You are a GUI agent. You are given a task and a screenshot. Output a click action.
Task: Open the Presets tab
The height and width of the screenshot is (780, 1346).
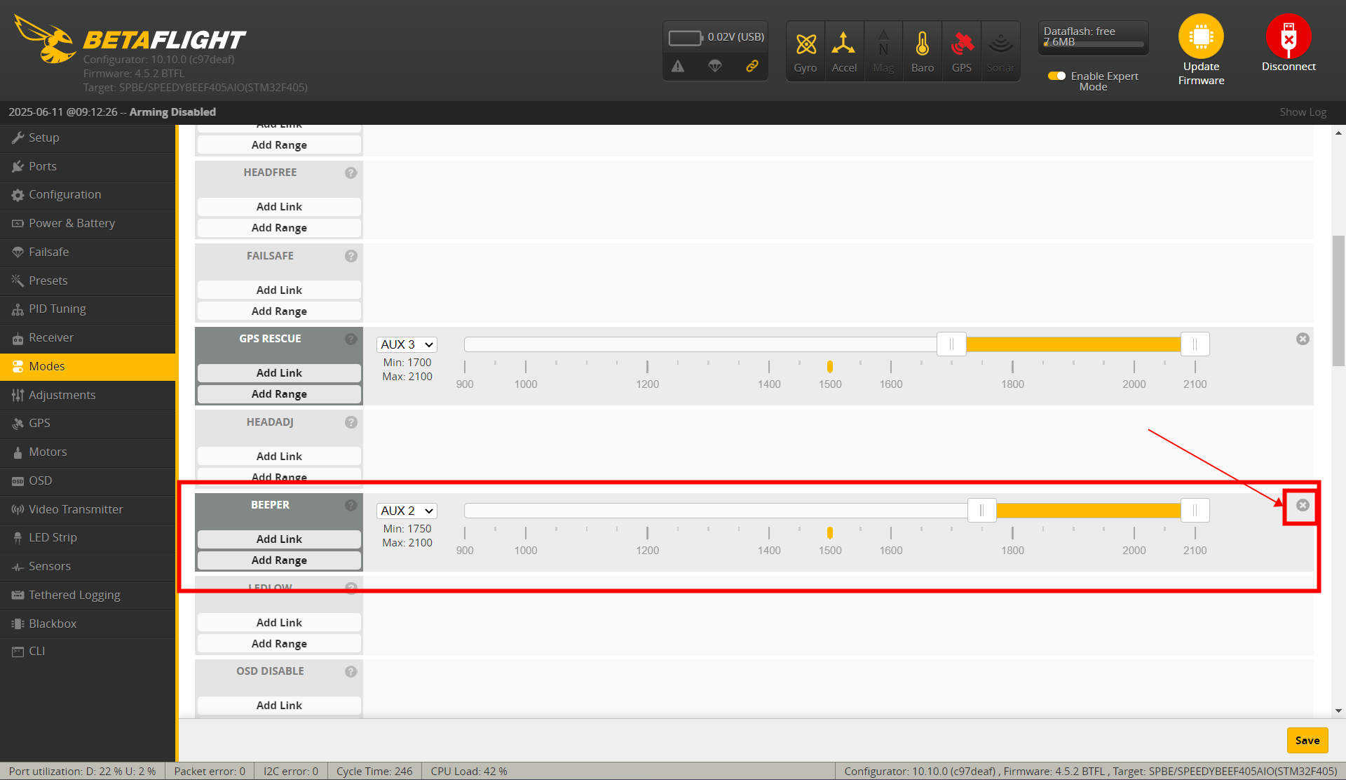88,281
